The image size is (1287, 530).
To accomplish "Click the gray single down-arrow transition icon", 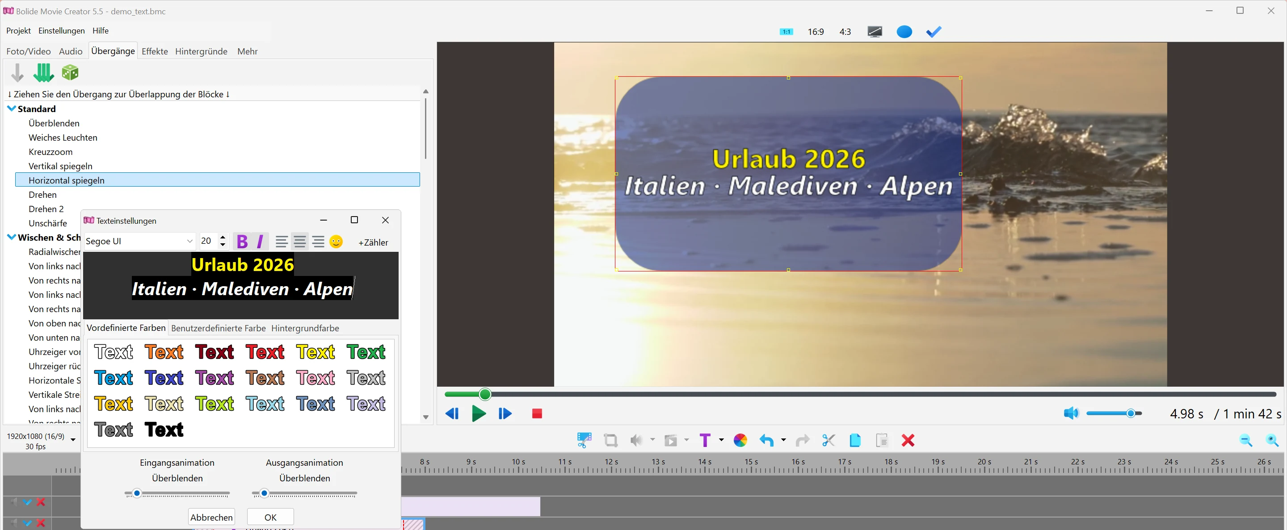I will (x=17, y=73).
